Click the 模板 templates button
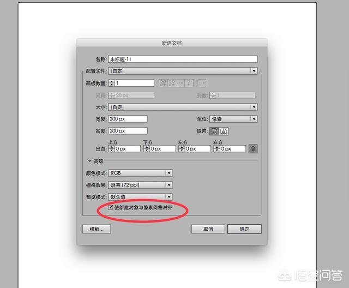The image size is (349, 288). 97,229
